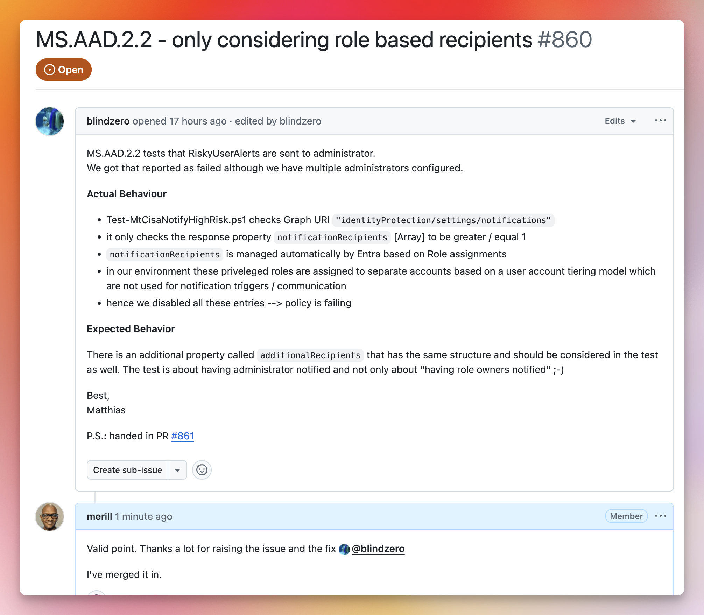The width and height of the screenshot is (704, 615).
Task: Open merill's avatar next to comment
Action: click(x=50, y=517)
